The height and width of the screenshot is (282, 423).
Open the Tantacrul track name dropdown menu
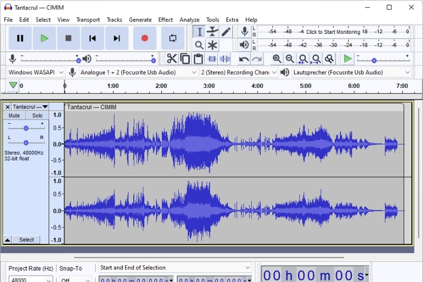point(30,107)
